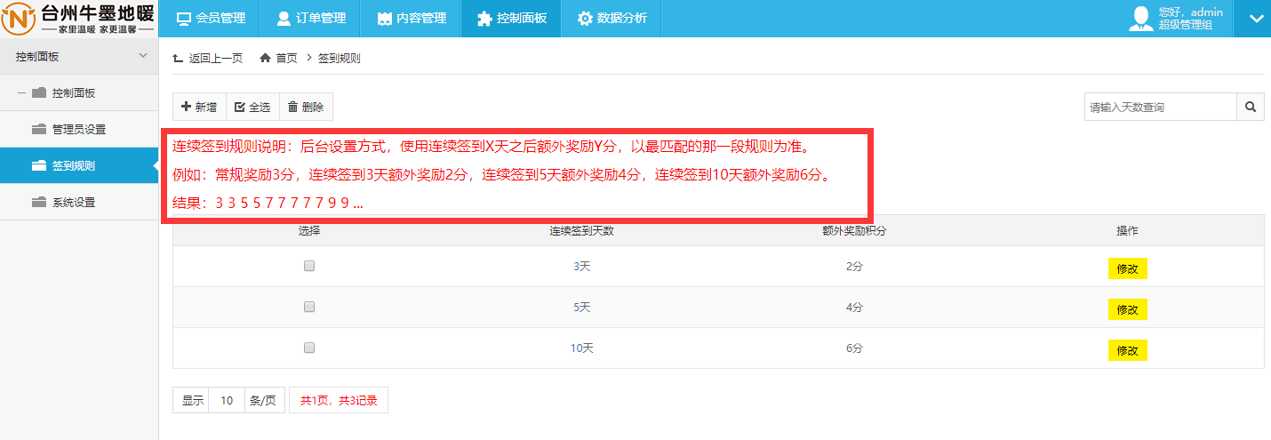Click the 全选 button

click(x=253, y=107)
